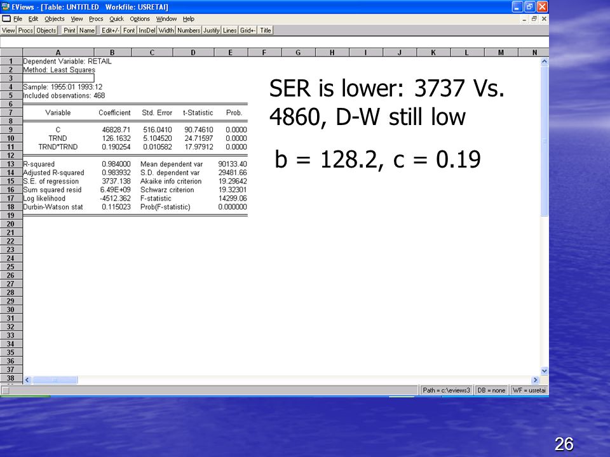Open the Options menu
This screenshot has height=457, width=610.
140,18
